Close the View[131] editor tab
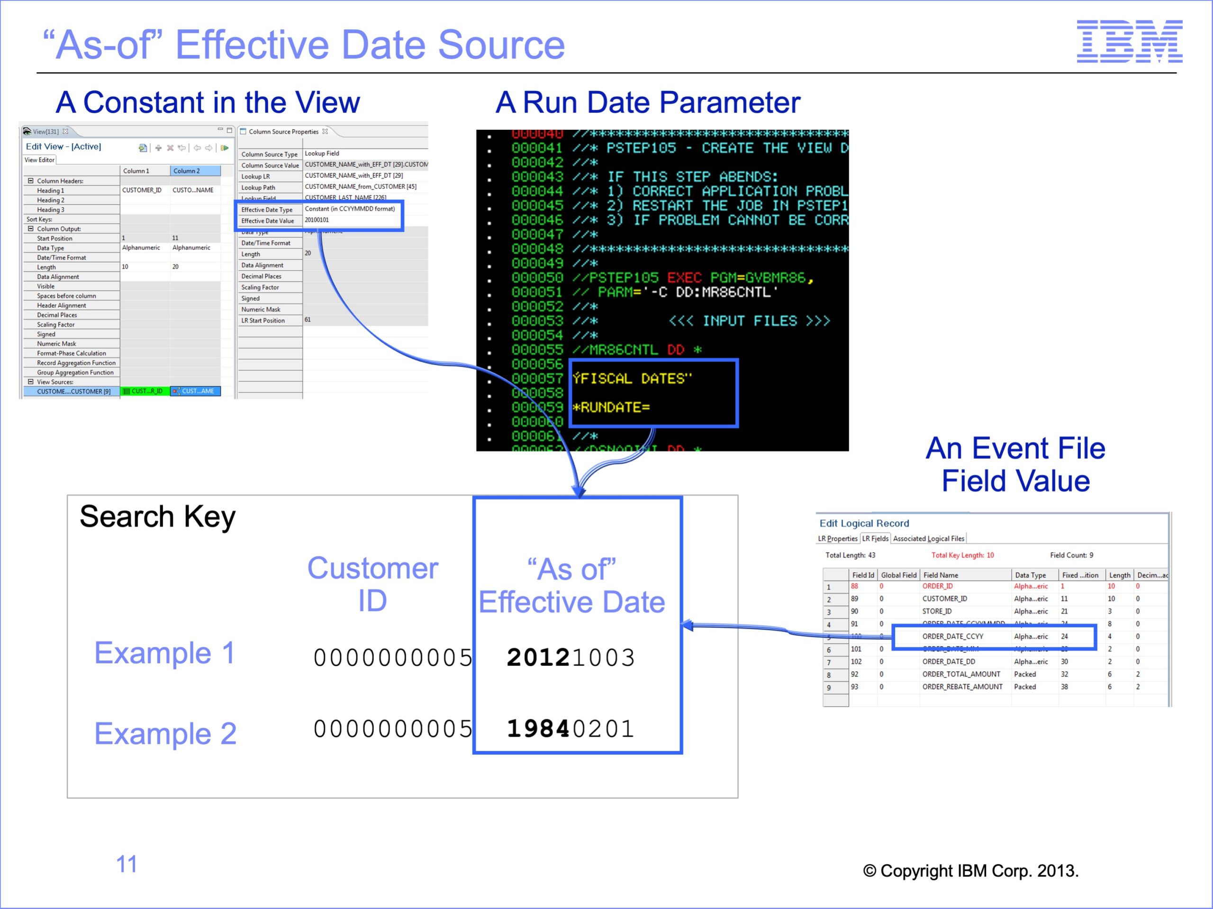 point(66,132)
